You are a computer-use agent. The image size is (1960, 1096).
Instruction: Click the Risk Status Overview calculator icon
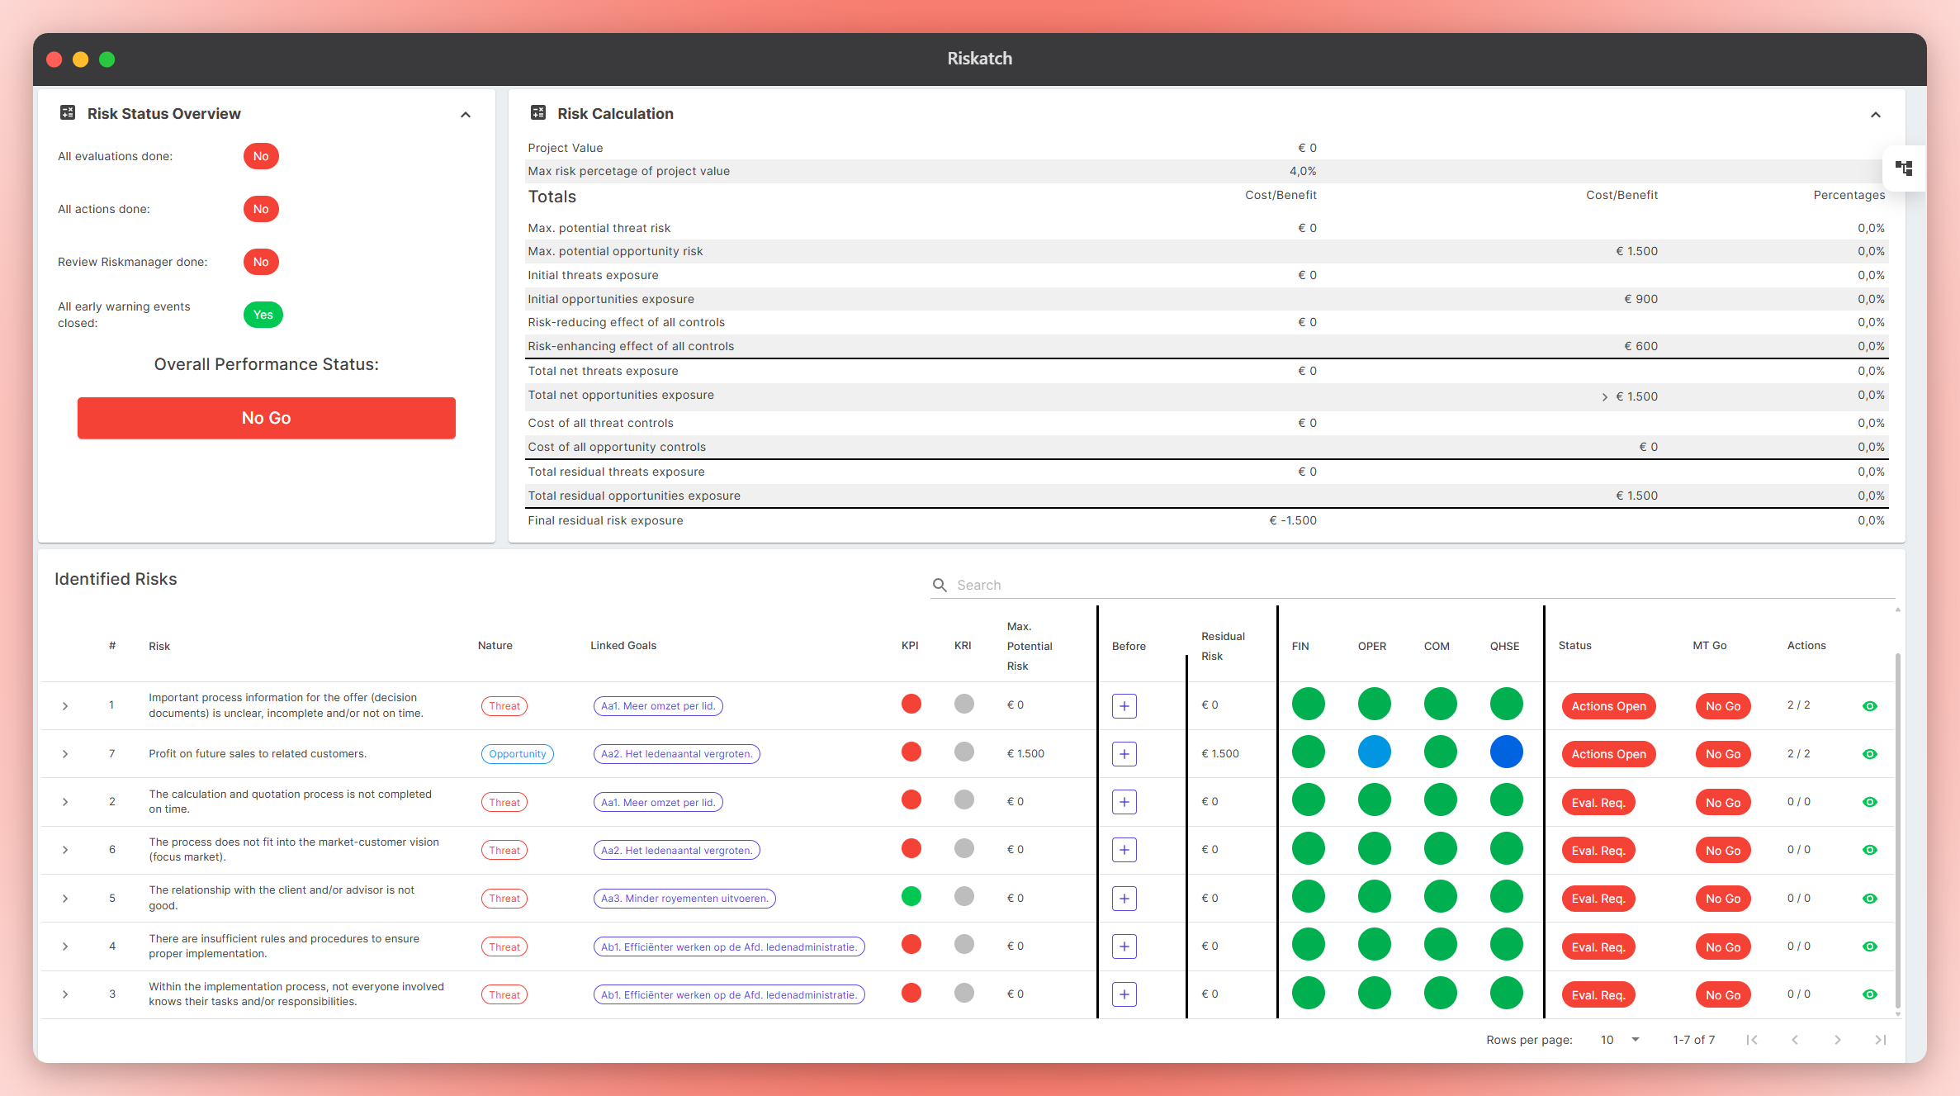coord(68,112)
